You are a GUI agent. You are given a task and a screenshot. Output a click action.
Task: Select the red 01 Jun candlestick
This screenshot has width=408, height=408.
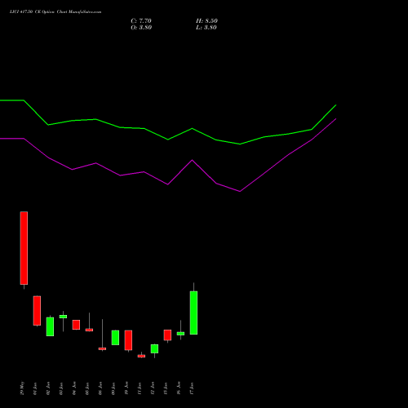coord(37,311)
